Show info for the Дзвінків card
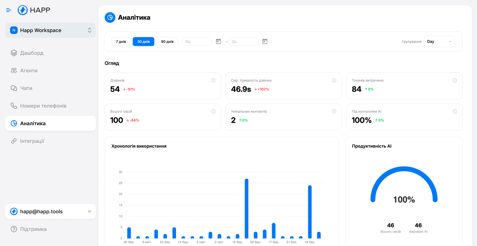The width and height of the screenshot is (477, 246). click(x=213, y=81)
